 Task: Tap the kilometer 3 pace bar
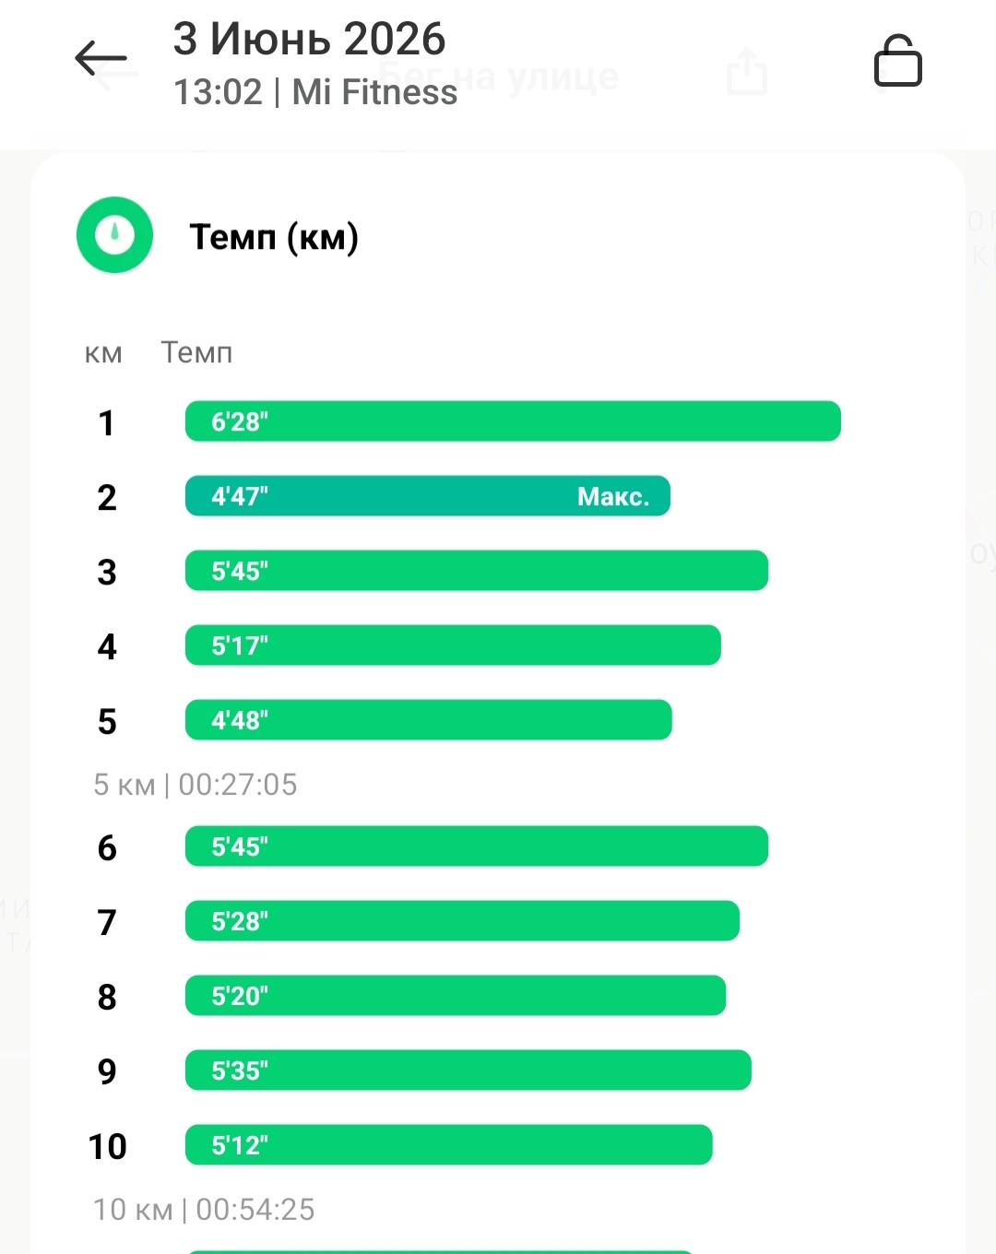pyautogui.click(x=477, y=571)
